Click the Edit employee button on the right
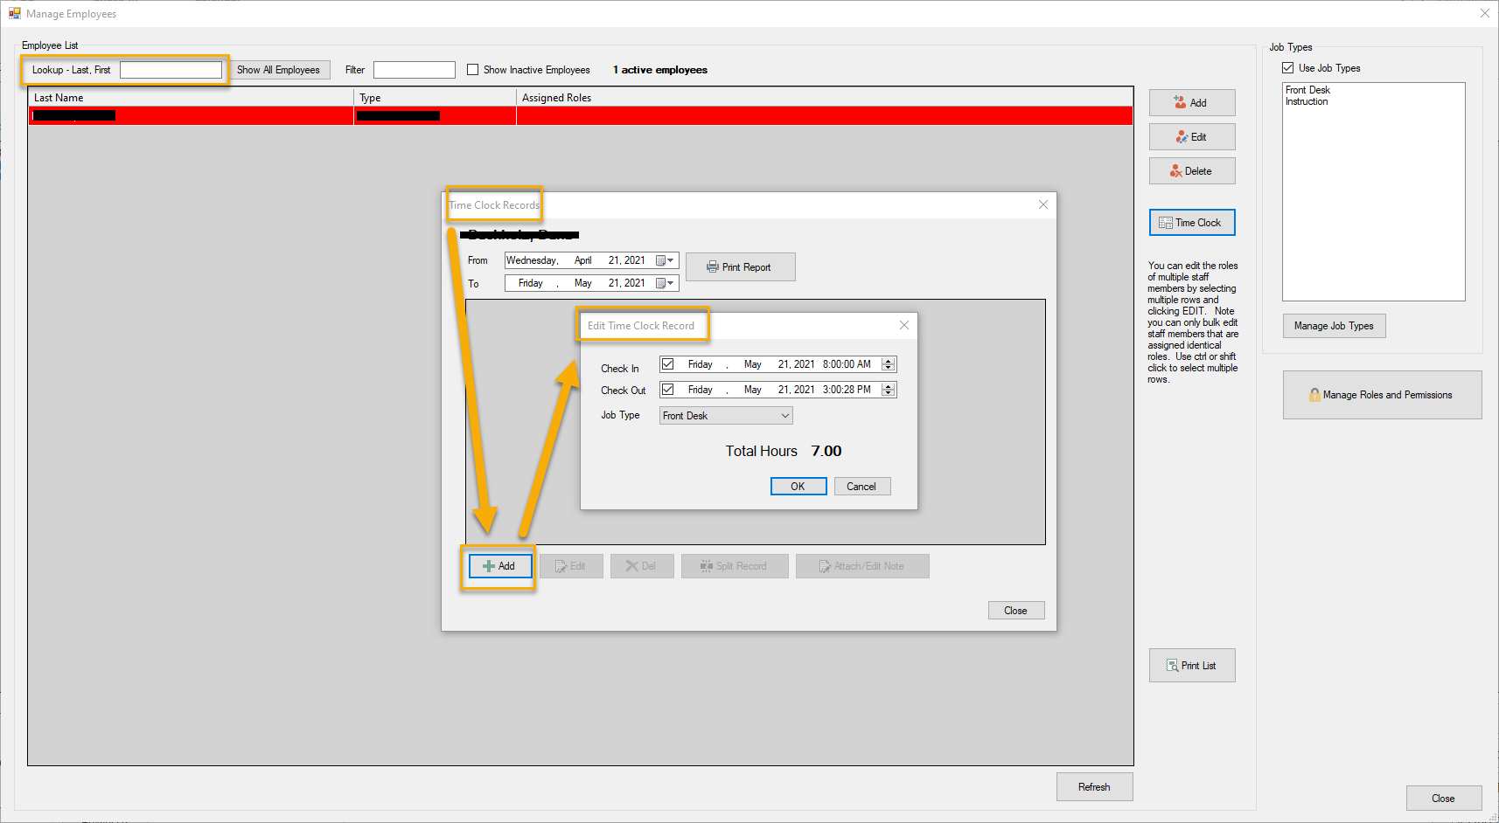The height and width of the screenshot is (823, 1499). [x=1192, y=137]
